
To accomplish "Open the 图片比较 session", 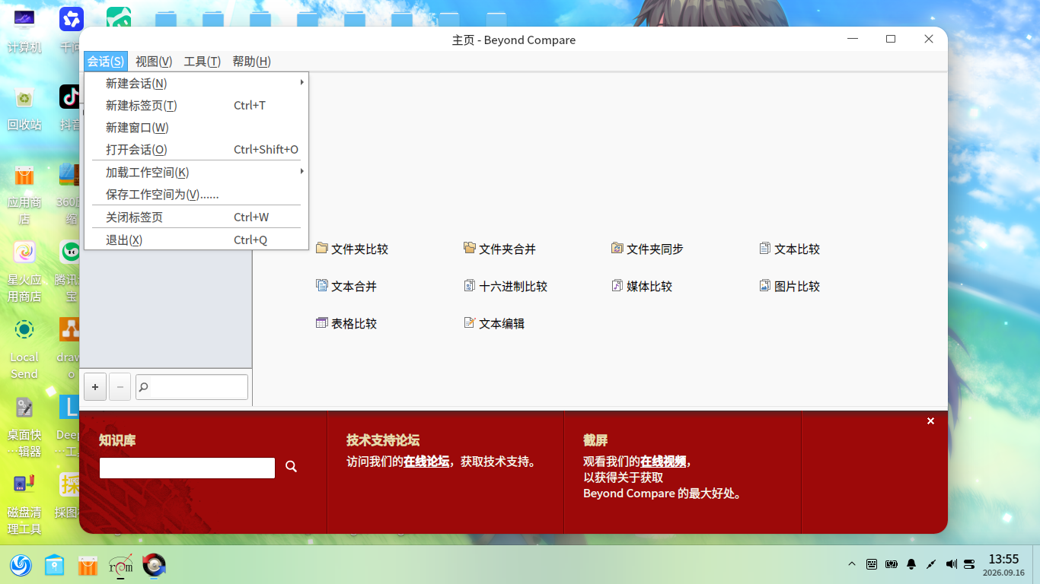I will pyautogui.click(x=790, y=286).
